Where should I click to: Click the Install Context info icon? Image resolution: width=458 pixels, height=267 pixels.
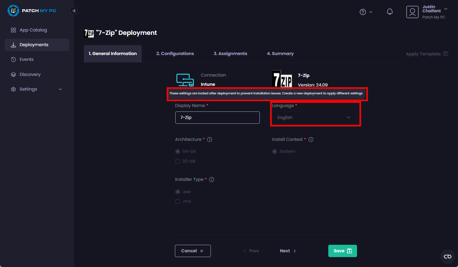coord(311,139)
